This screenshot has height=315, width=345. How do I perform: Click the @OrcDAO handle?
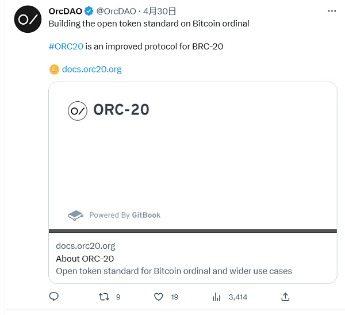pyautogui.click(x=116, y=11)
